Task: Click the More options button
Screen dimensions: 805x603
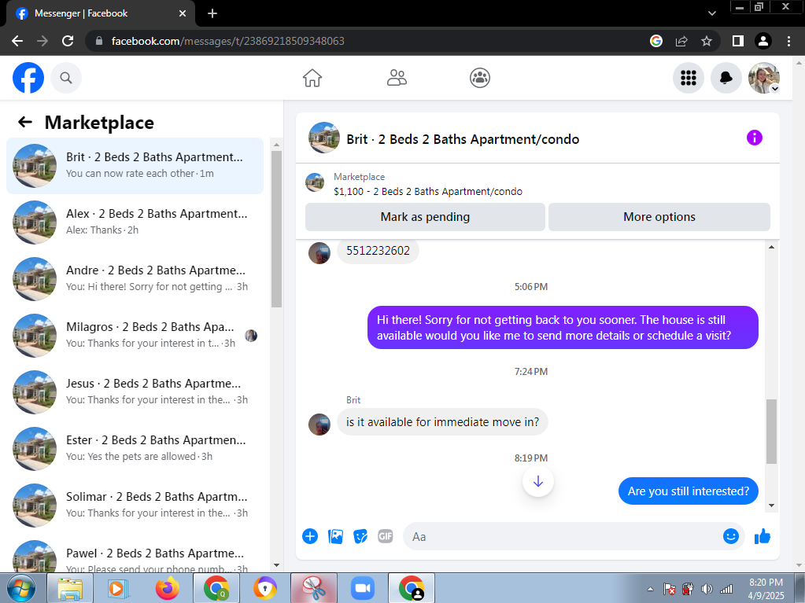Action: pos(659,217)
